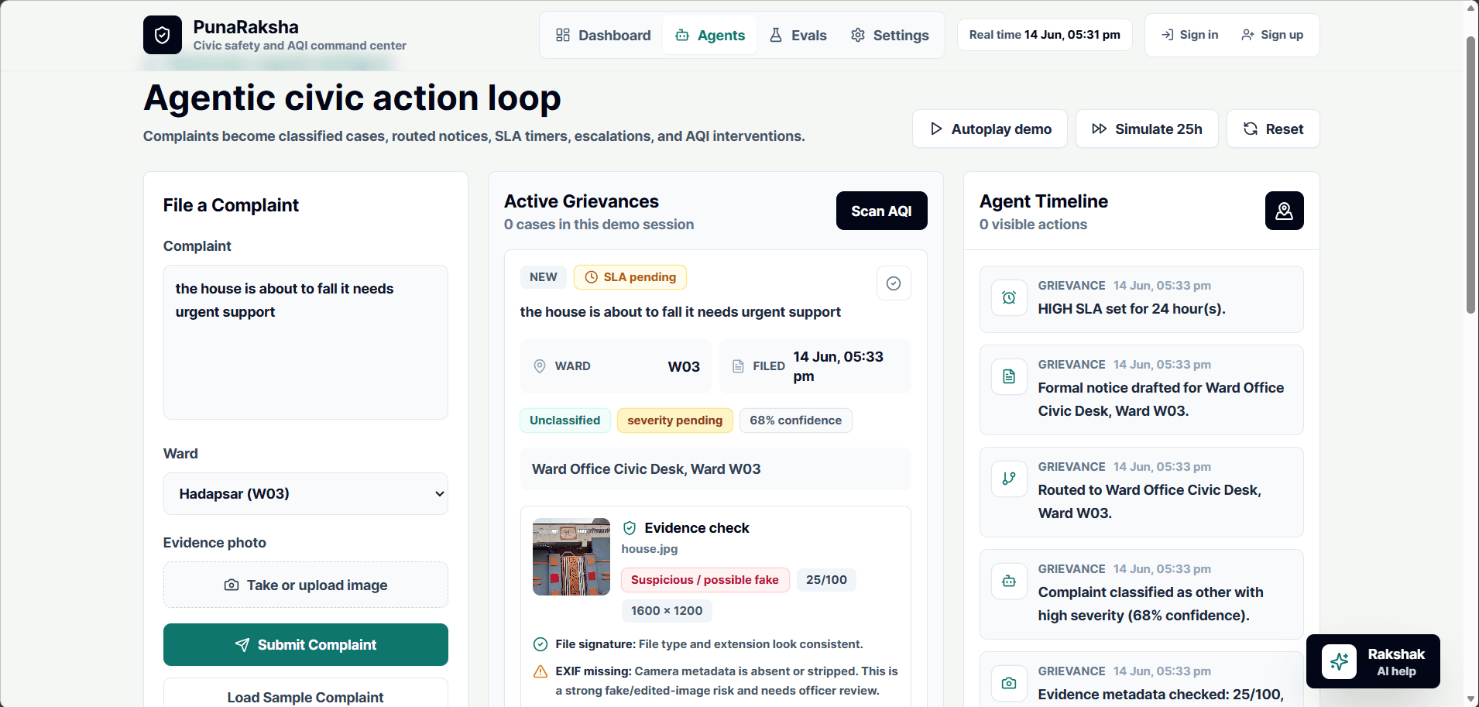The image size is (1479, 707).
Task: Open the Ward dropdown Hadapsar (W03)
Action: tap(306, 493)
